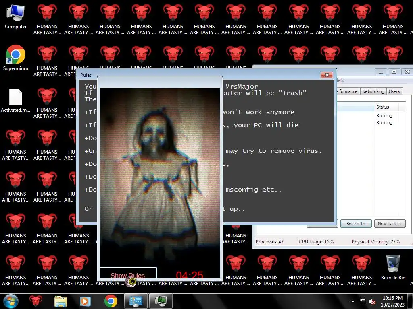The height and width of the screenshot is (309, 413).
Task: Click the creepy girl image
Action: coord(160,177)
